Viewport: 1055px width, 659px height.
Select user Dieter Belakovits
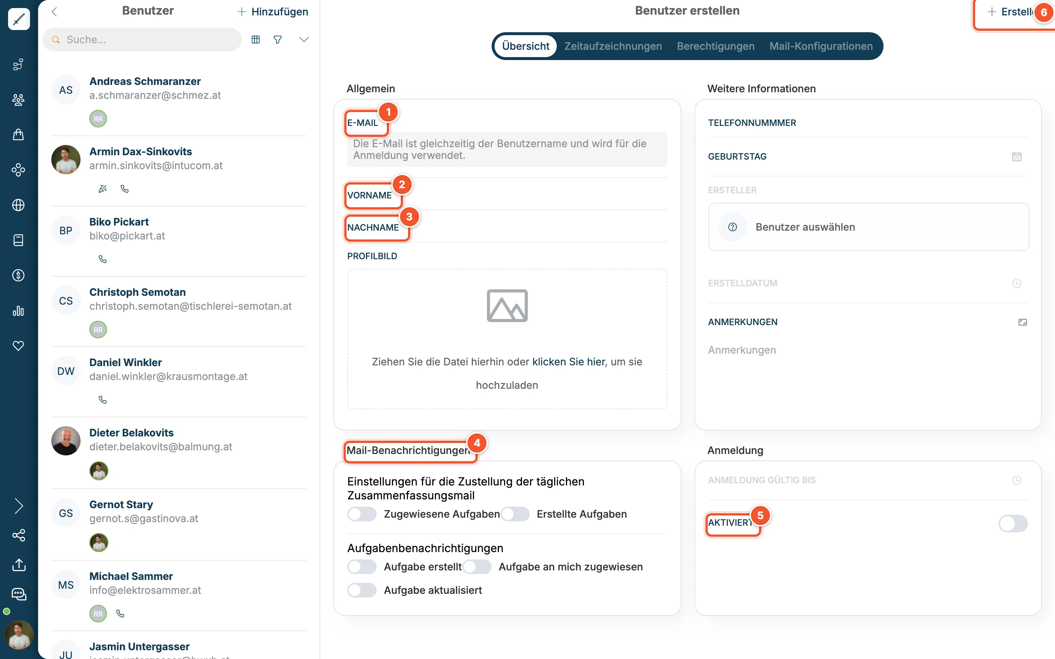[179, 453]
